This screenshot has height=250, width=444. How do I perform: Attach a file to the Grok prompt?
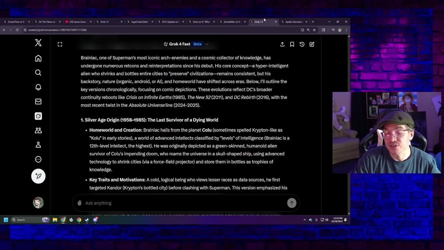[x=79, y=203]
